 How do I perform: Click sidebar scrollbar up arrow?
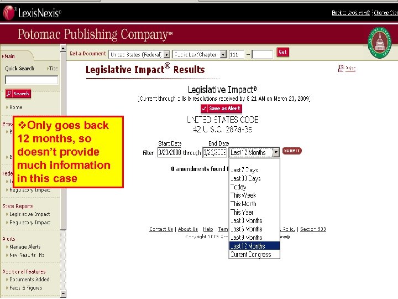pyautogui.click(x=63, y=48)
